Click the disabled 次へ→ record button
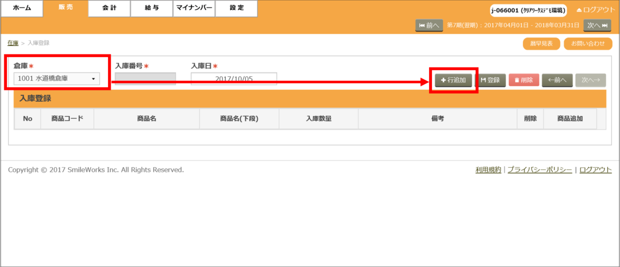The image size is (620, 267). 591,80
